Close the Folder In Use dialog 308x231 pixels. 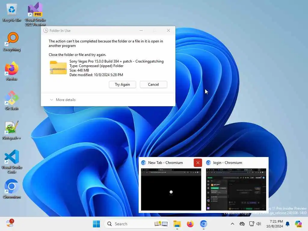pyautogui.click(x=168, y=30)
